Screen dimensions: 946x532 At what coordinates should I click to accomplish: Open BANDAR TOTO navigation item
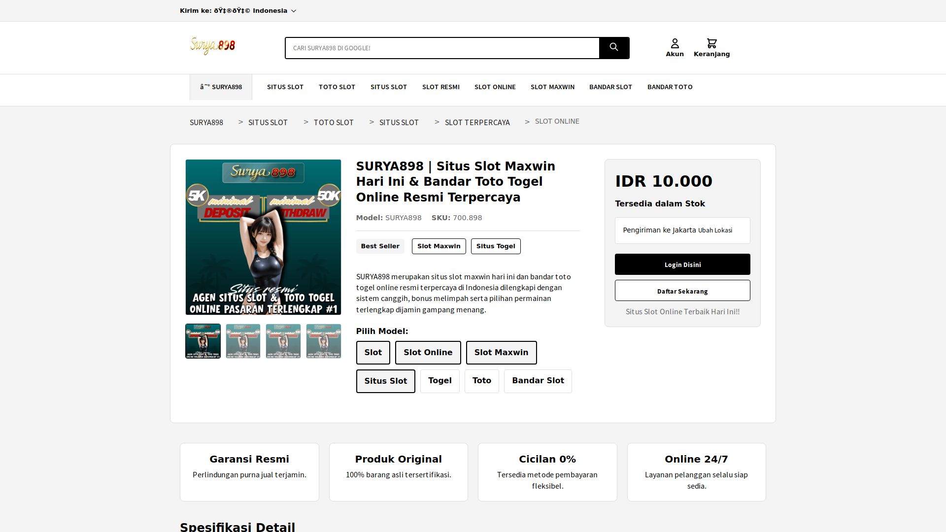(670, 87)
